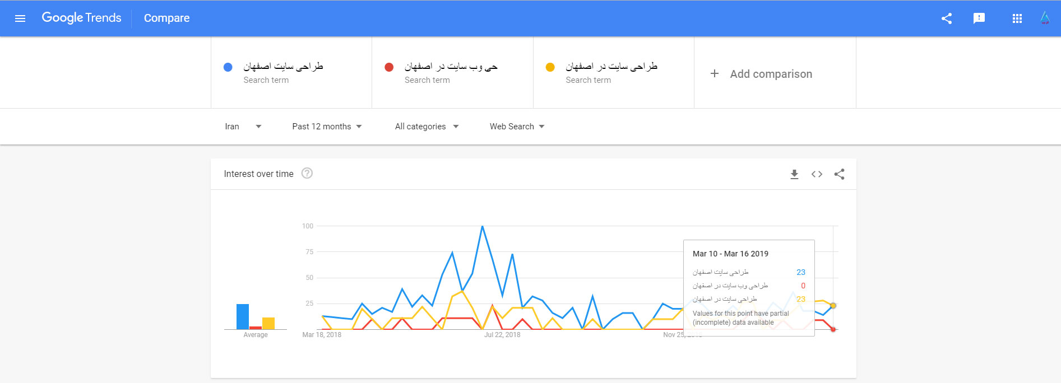Viewport: 1061px width, 383px height.
Task: Open embed code for chart
Action: click(817, 174)
